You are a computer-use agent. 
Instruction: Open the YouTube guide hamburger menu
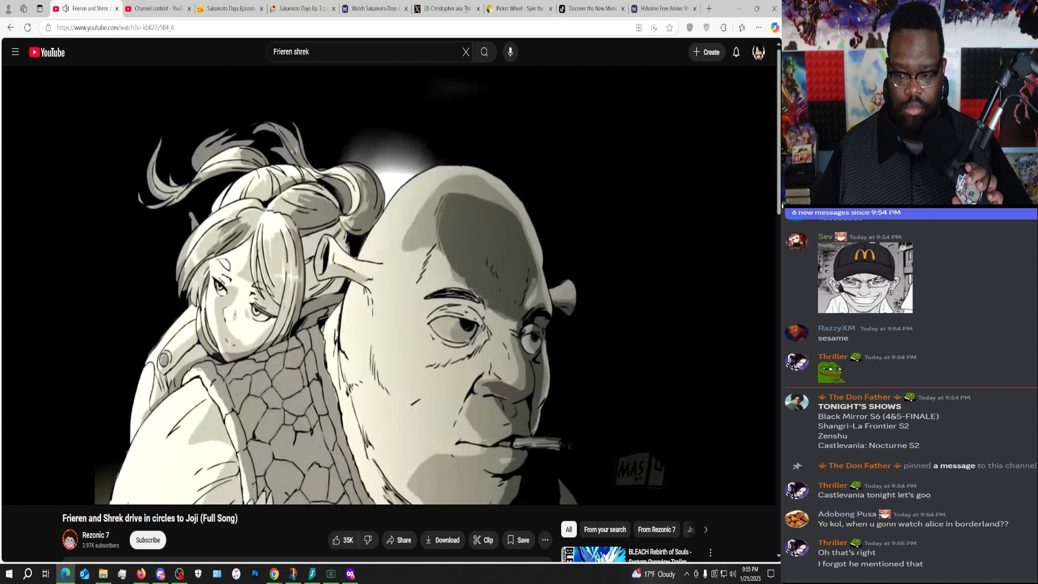tap(15, 52)
